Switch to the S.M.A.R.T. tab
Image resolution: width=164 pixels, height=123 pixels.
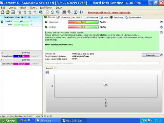78,17
